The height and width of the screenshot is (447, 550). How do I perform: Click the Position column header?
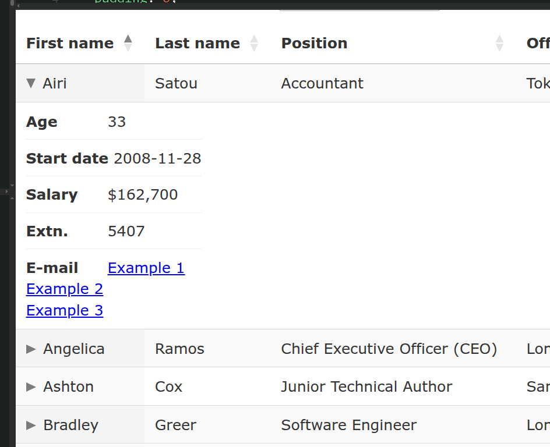(393, 43)
